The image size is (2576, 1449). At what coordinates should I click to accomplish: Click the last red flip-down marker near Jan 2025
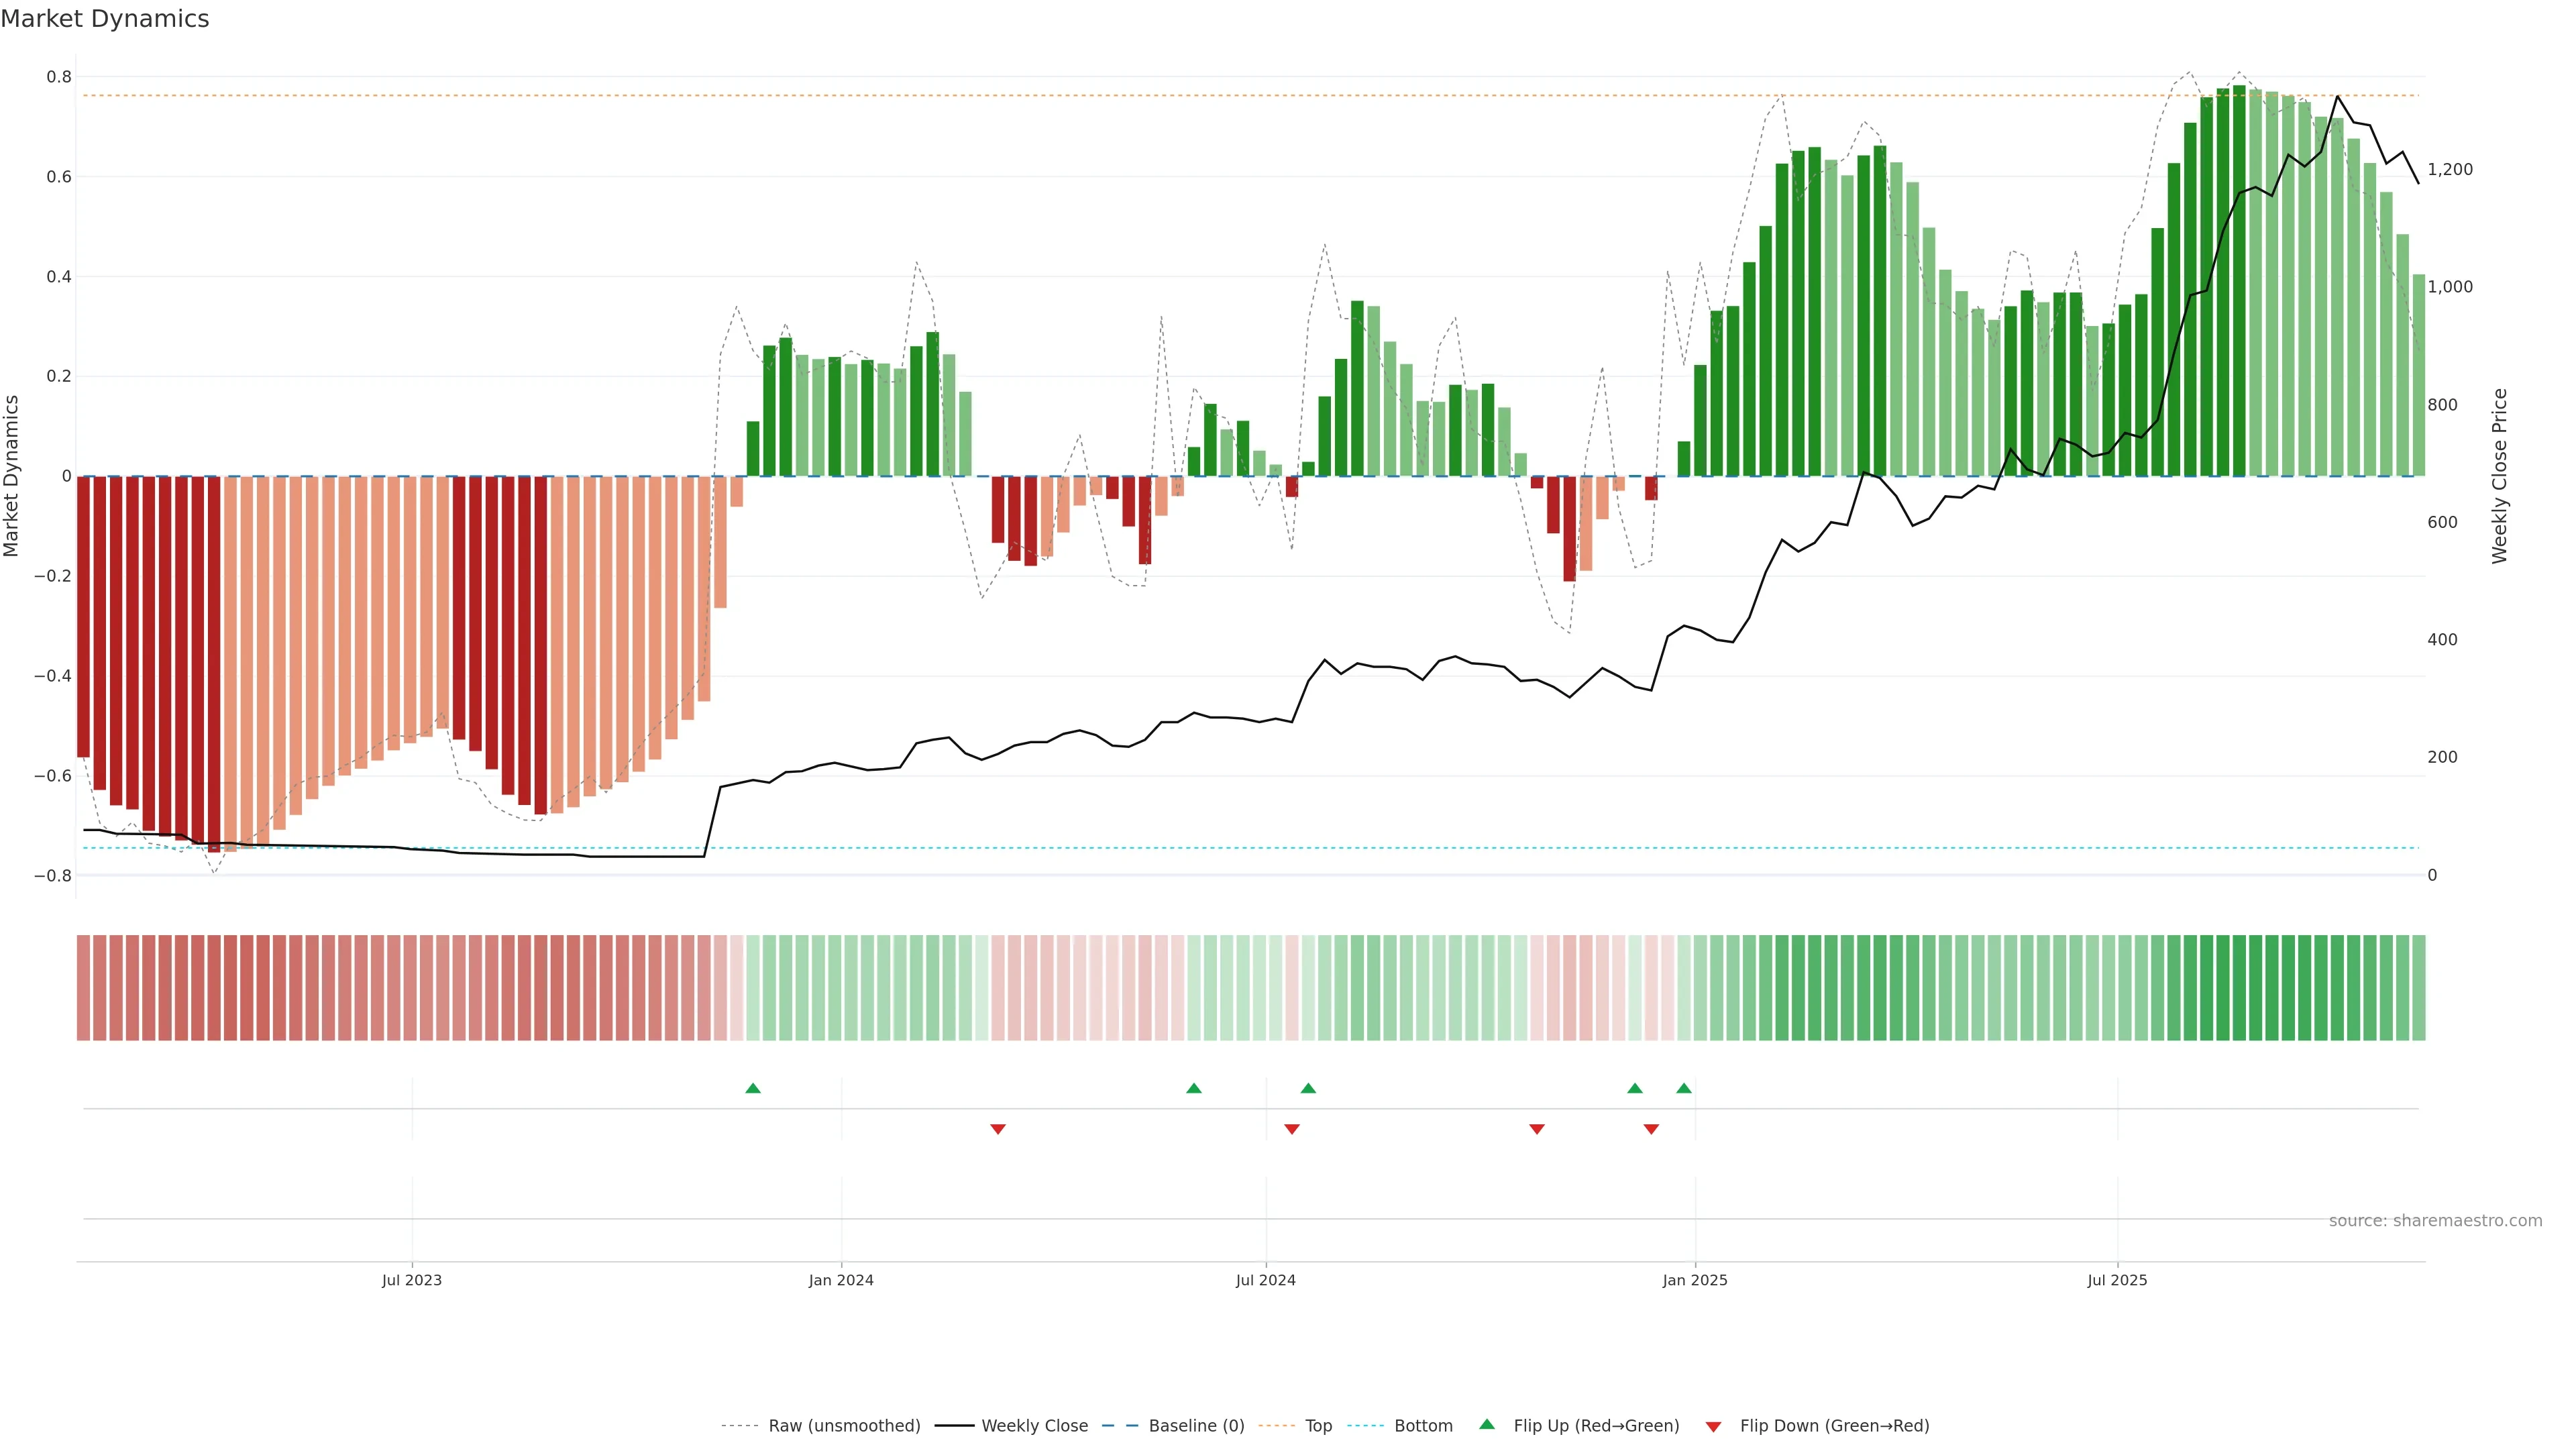point(1651,1129)
